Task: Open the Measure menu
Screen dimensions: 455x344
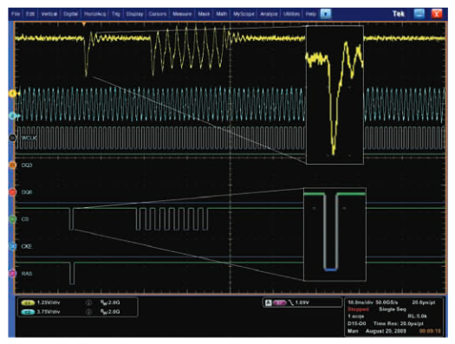Action: point(182,14)
